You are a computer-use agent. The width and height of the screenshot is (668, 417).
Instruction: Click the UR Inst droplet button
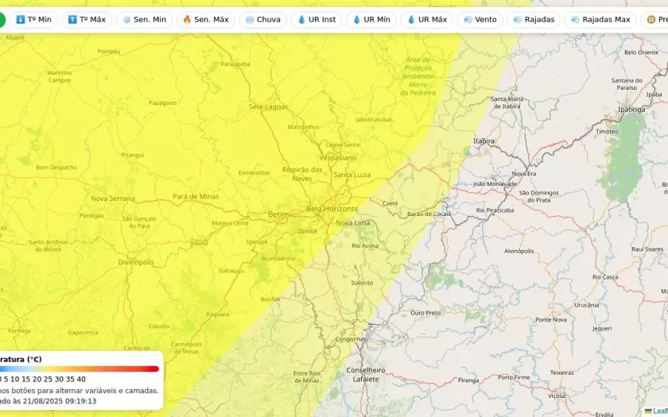(317, 19)
